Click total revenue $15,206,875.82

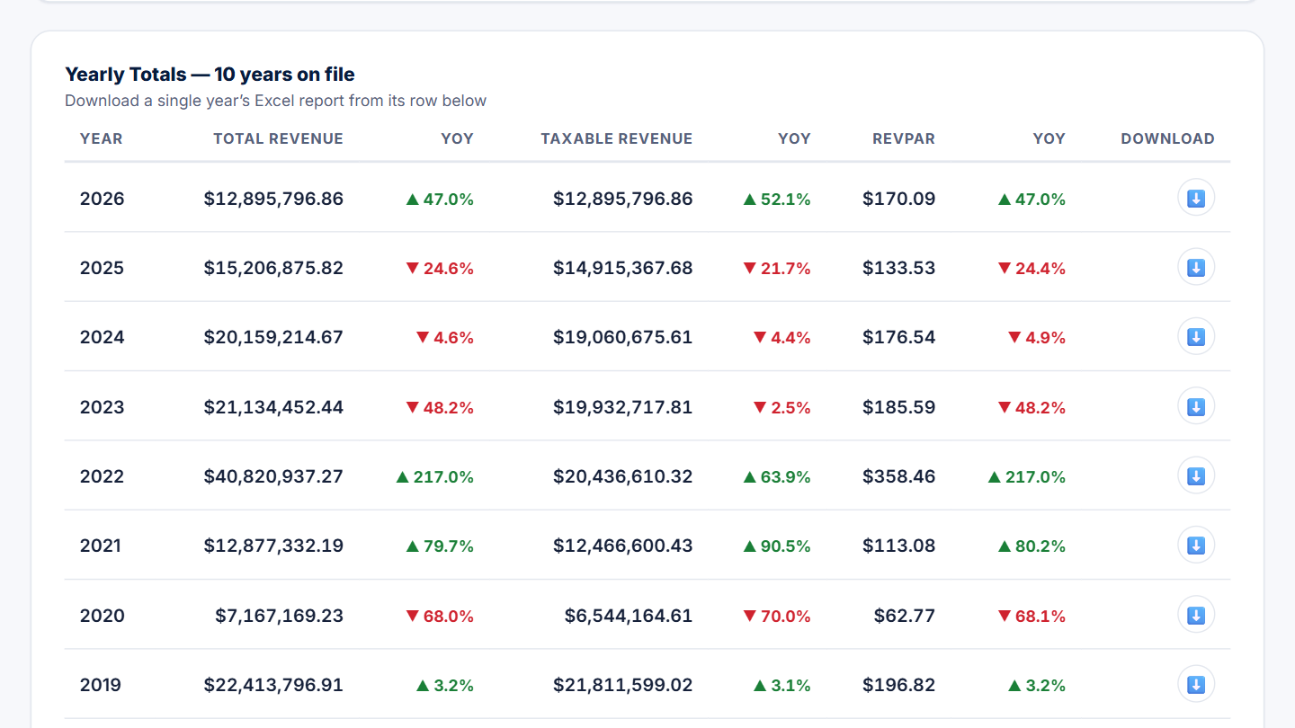[273, 268]
